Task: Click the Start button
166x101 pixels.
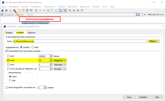Action: point(129,97)
